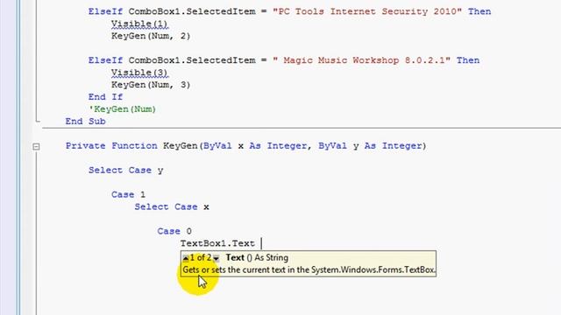This screenshot has height=315, width=561.
Task: Click tooltip description 'Gets or sets the current text'
Action: [x=309, y=270]
